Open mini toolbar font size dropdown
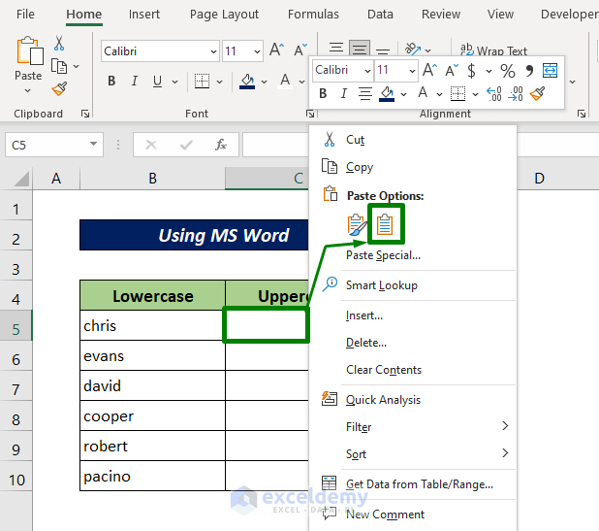The image size is (599, 531). coord(412,71)
